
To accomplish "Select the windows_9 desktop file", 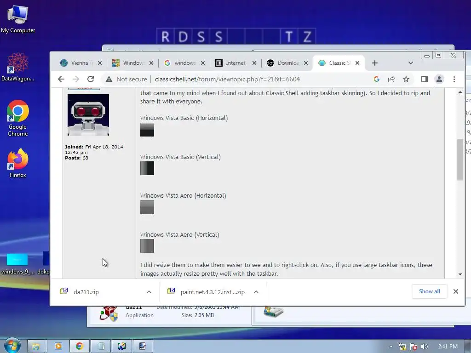I will (x=18, y=264).
